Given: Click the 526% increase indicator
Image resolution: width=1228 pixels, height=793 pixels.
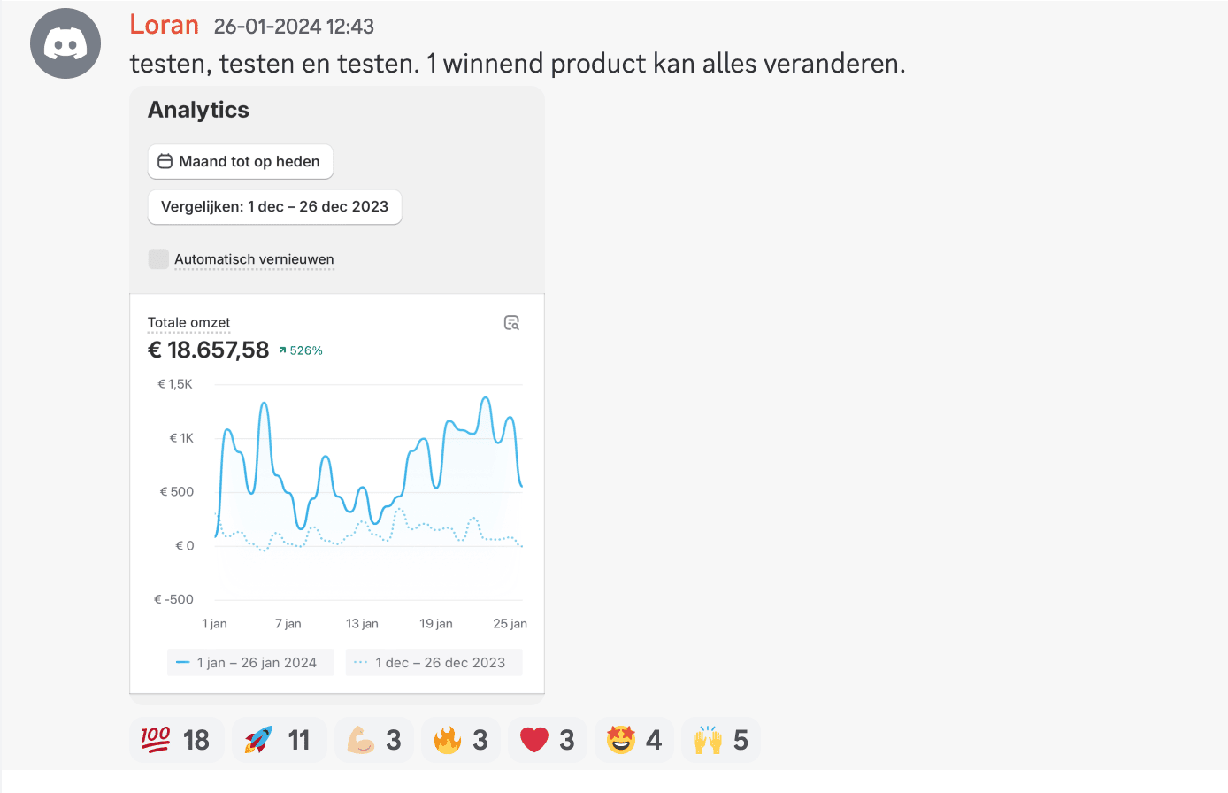Looking at the screenshot, I should click(301, 350).
